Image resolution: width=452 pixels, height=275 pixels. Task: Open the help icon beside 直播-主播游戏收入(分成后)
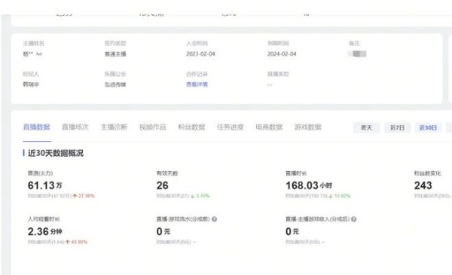click(x=354, y=219)
